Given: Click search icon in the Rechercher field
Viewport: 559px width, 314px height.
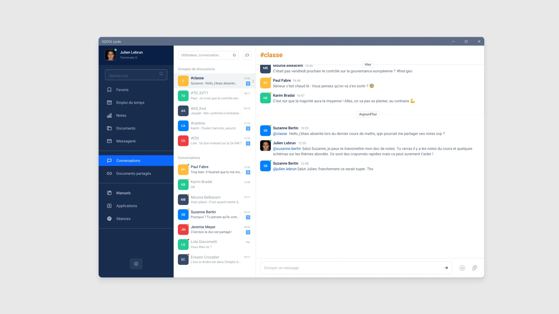Looking at the screenshot, I should tap(161, 74).
